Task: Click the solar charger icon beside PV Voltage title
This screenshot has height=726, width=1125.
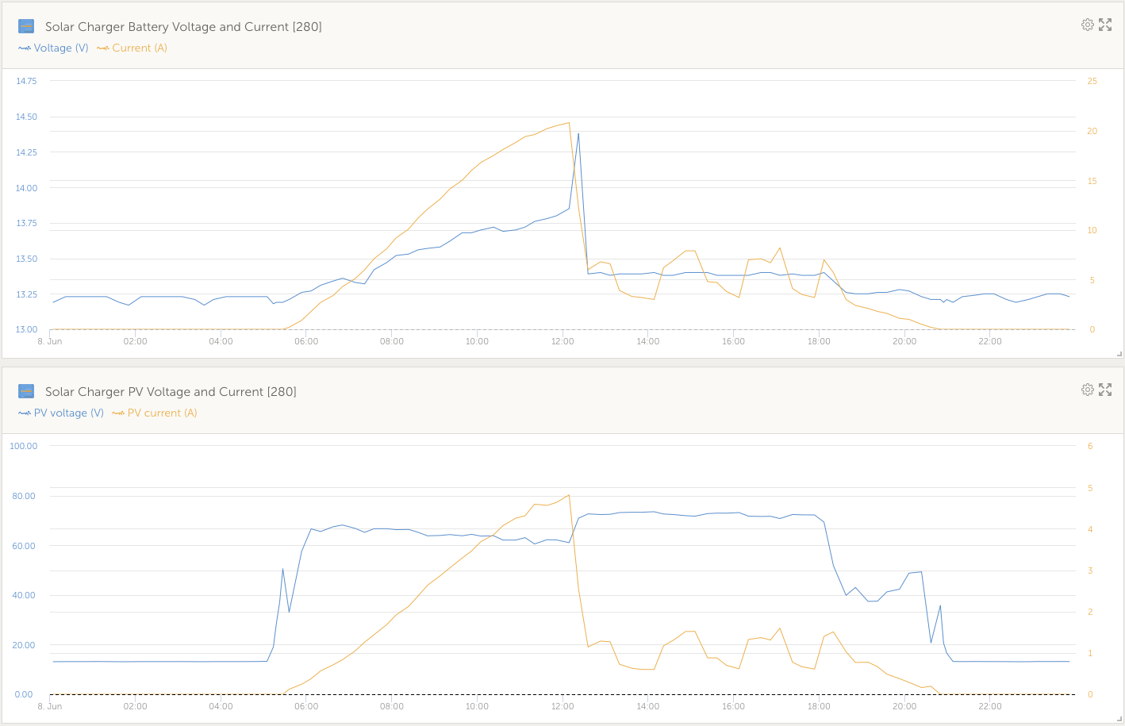Action: 26,392
